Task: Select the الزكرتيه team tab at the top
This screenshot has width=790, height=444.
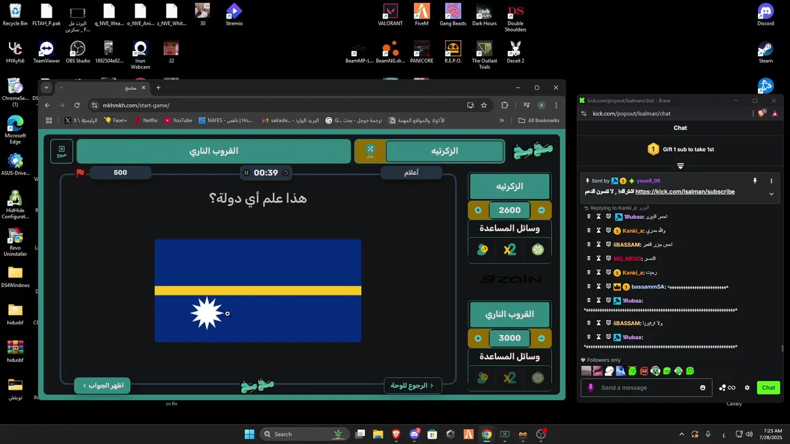Action: (x=444, y=151)
